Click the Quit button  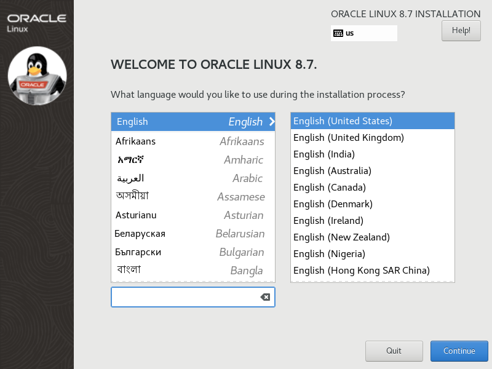click(x=394, y=351)
